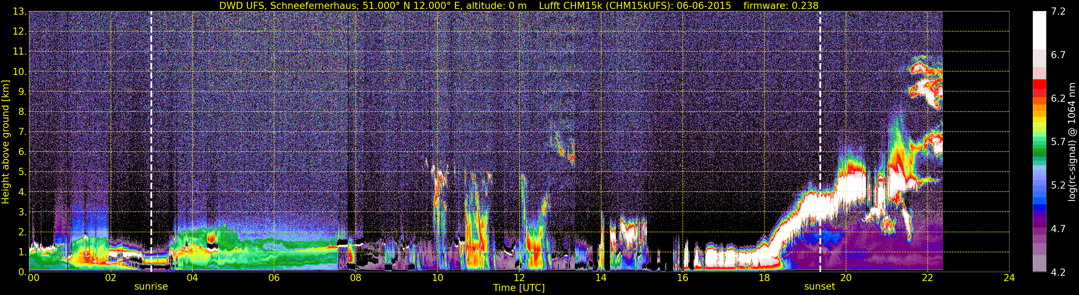Image resolution: width=1079 pixels, height=295 pixels.
Task: Click the y-axis tick label '1.'
Action: pos(22,252)
